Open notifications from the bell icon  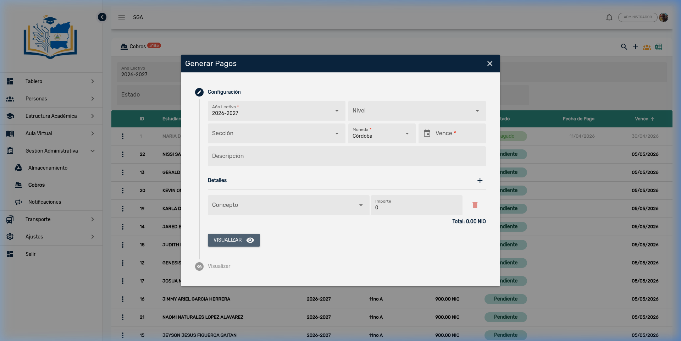pos(609,17)
